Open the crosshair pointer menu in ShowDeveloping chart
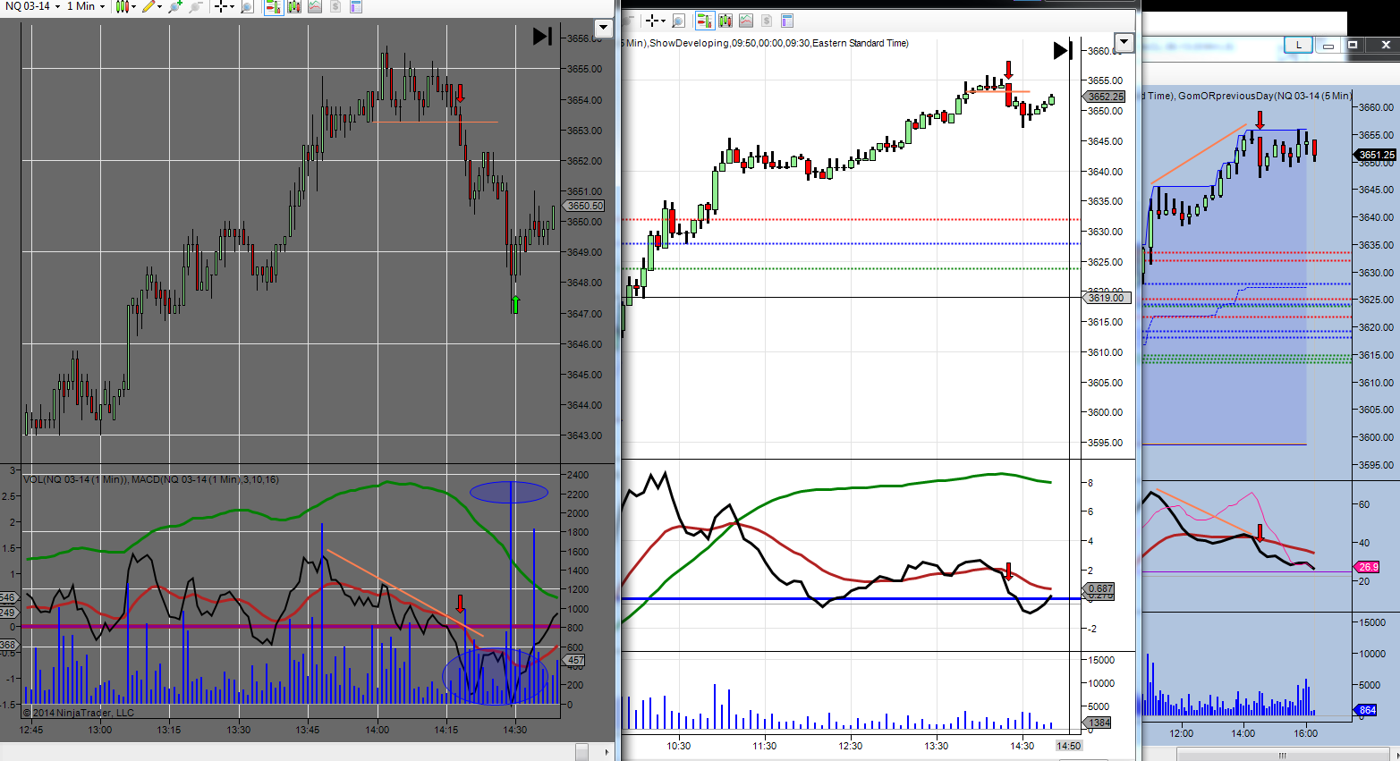The height and width of the screenshot is (761, 1400). tap(656, 21)
